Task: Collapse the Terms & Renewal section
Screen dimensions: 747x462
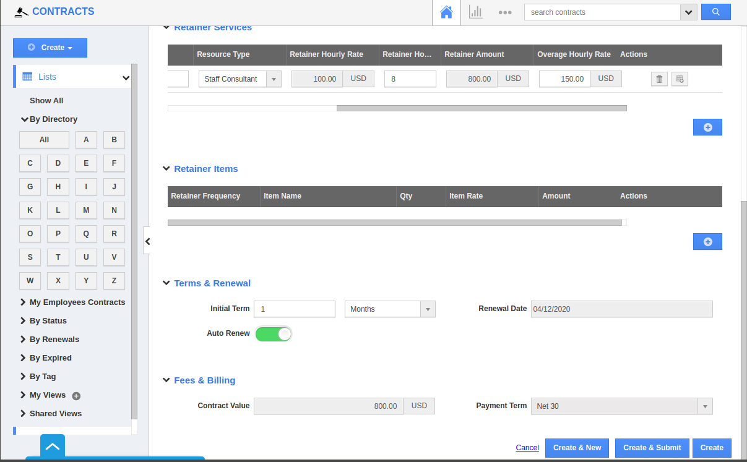Action: 166,283
